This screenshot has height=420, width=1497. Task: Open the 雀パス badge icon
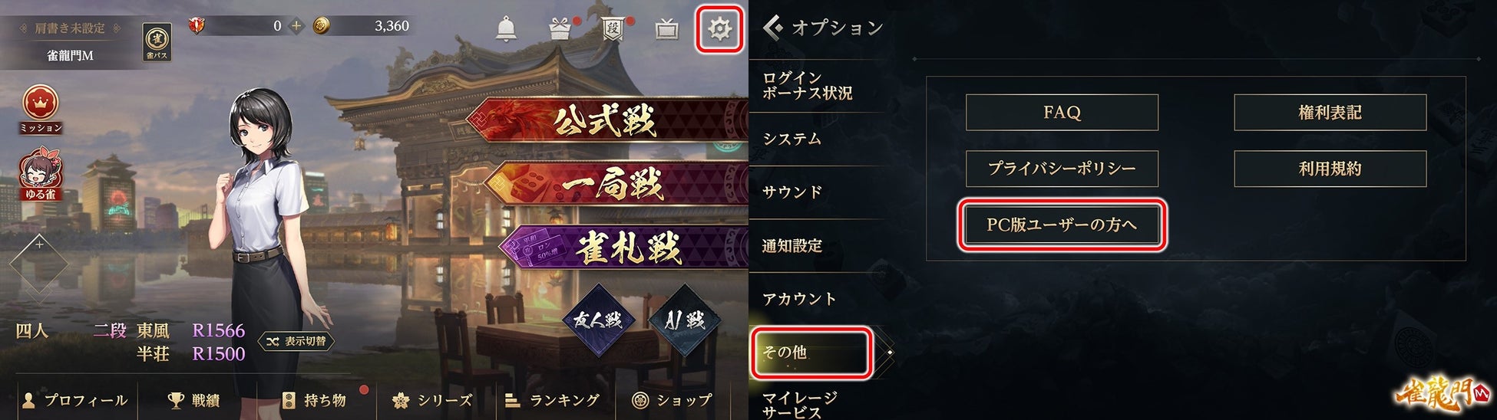tap(157, 41)
